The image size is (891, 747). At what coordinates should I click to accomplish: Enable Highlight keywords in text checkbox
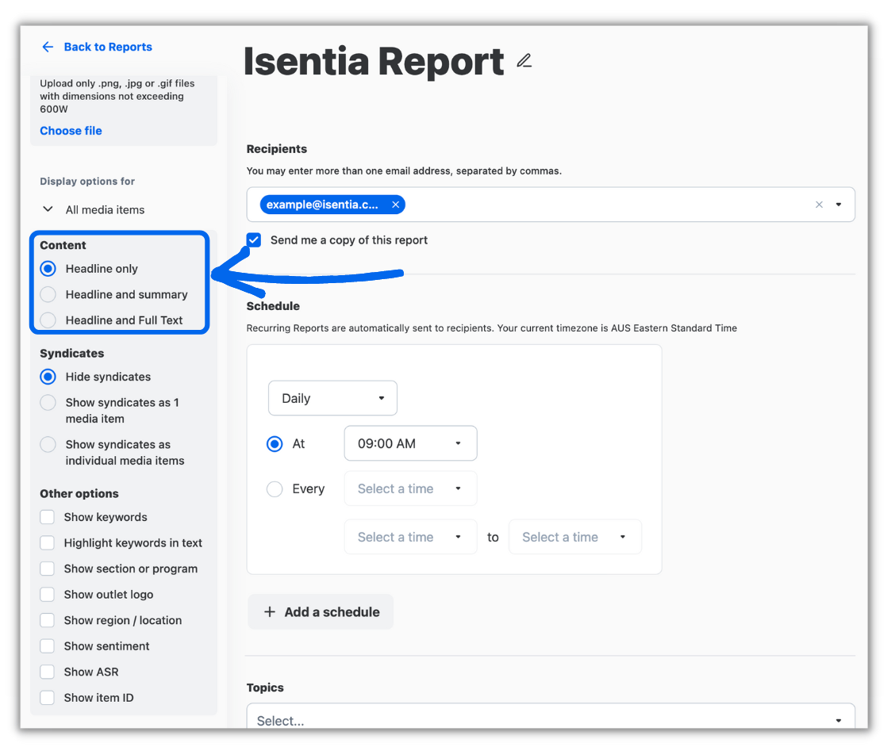coord(47,542)
